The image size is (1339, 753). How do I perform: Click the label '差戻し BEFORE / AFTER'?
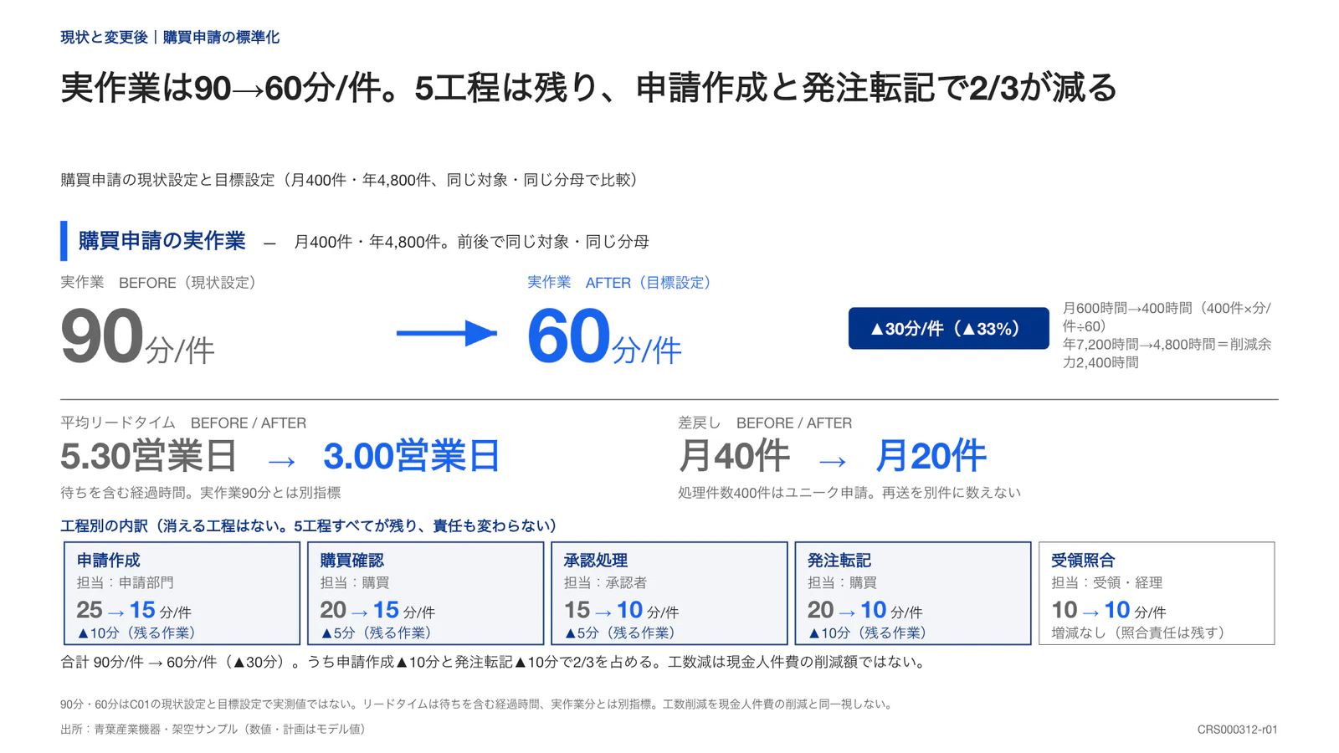click(x=765, y=423)
